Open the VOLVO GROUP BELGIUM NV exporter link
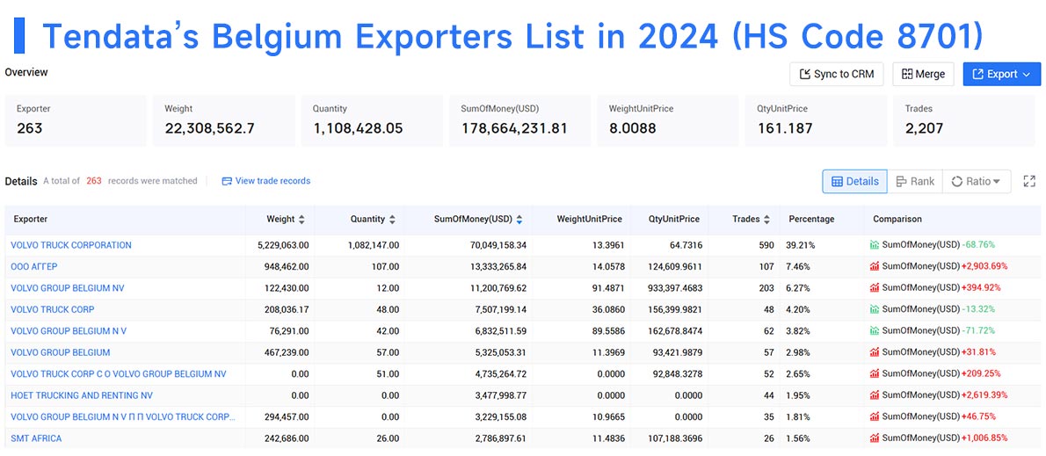The image size is (1046, 456). (68, 288)
